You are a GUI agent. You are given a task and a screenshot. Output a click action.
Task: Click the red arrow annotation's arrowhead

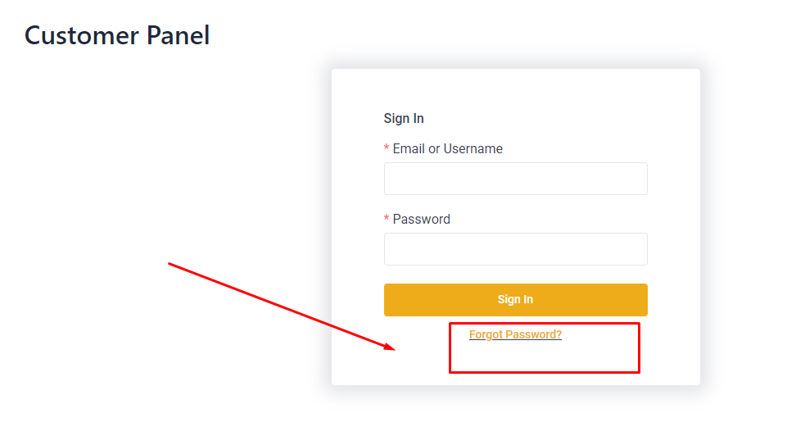tap(391, 348)
